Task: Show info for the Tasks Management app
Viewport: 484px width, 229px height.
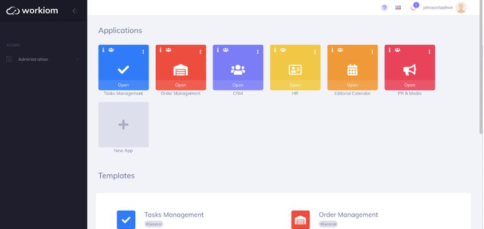Action: 104,50
